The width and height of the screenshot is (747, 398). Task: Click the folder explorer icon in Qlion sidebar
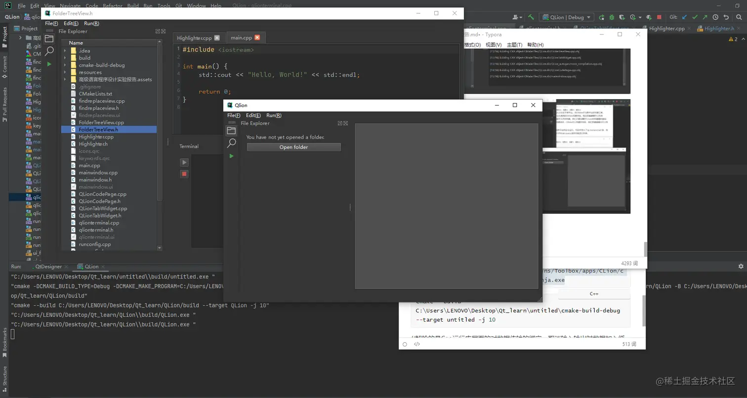tap(231, 131)
